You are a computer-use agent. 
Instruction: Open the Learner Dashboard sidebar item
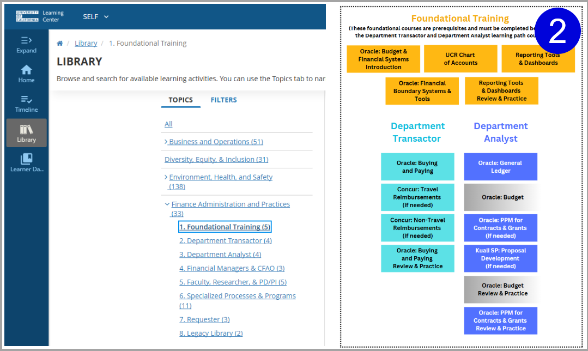[27, 163]
